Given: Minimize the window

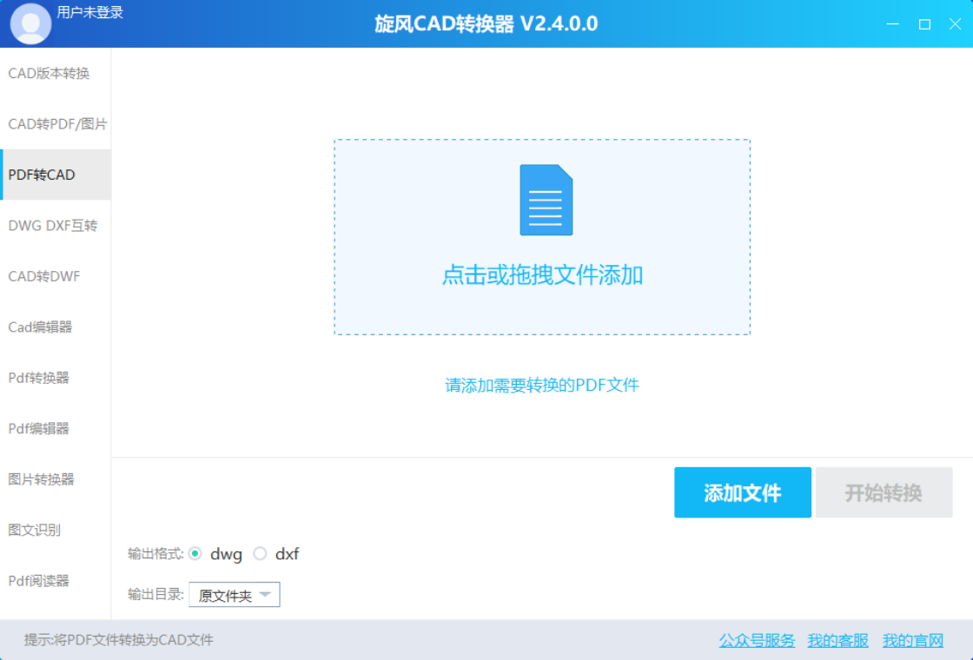Looking at the screenshot, I should (x=893, y=23).
